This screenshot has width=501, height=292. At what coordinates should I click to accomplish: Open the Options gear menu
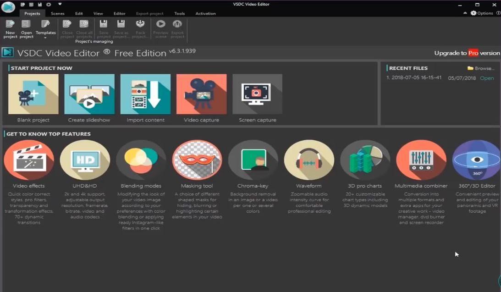474,13
